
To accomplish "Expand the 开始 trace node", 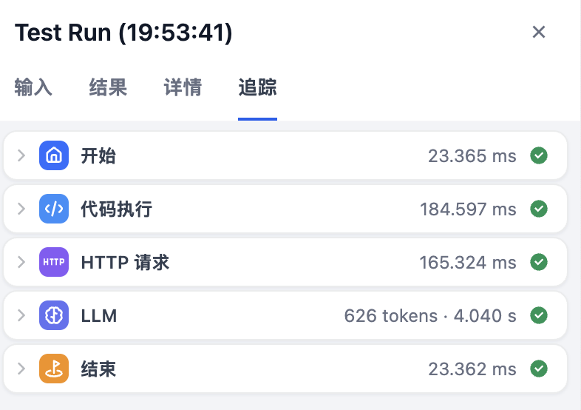I will [x=21, y=155].
